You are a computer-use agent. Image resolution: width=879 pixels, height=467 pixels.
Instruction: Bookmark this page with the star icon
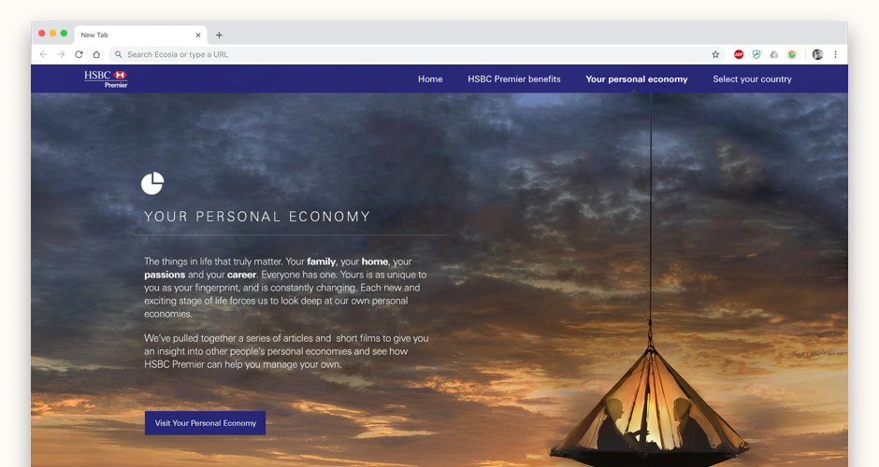click(x=715, y=54)
